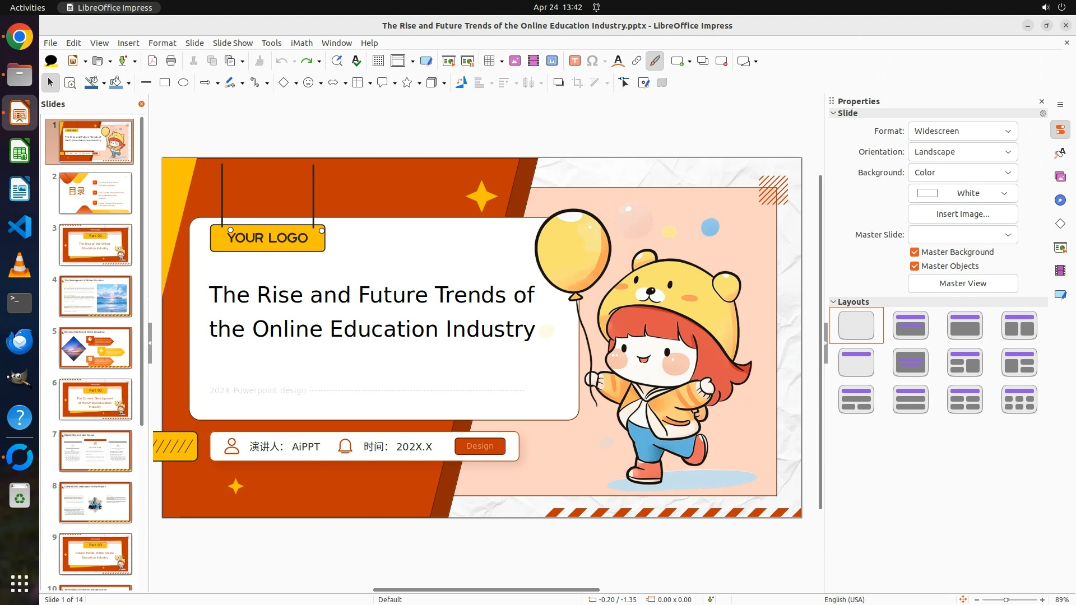Click the Insert Image... button
Viewport: 1076px width, 605px height.
[962, 214]
